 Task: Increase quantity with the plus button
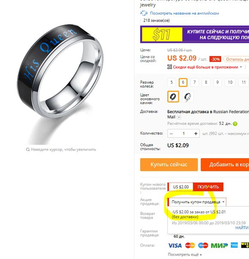(196, 133)
